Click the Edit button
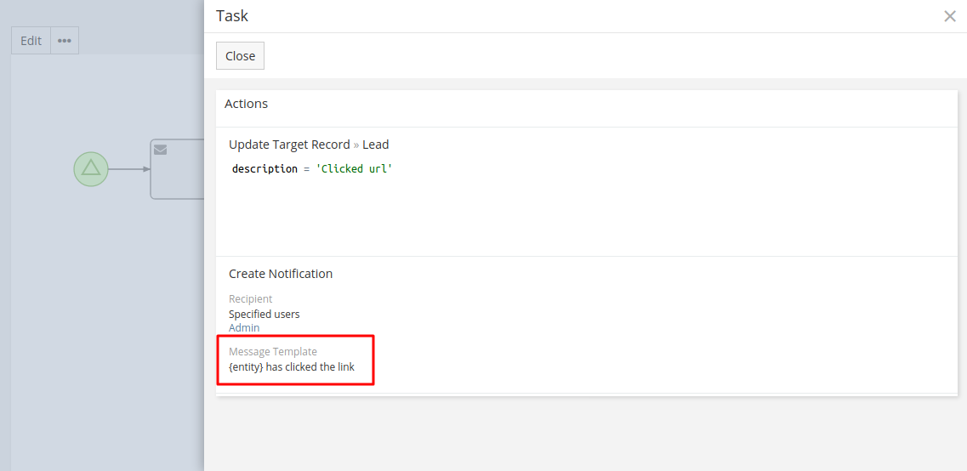 [x=31, y=41]
